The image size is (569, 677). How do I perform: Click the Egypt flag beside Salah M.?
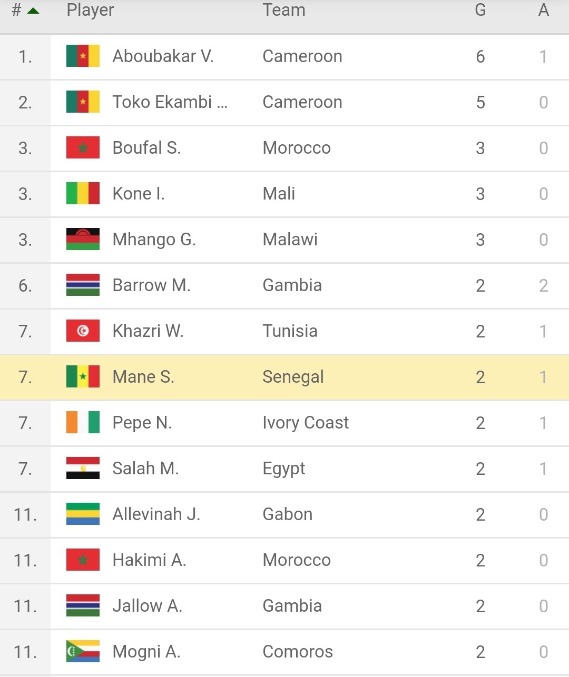(x=83, y=468)
